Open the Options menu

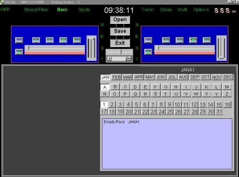(201, 10)
